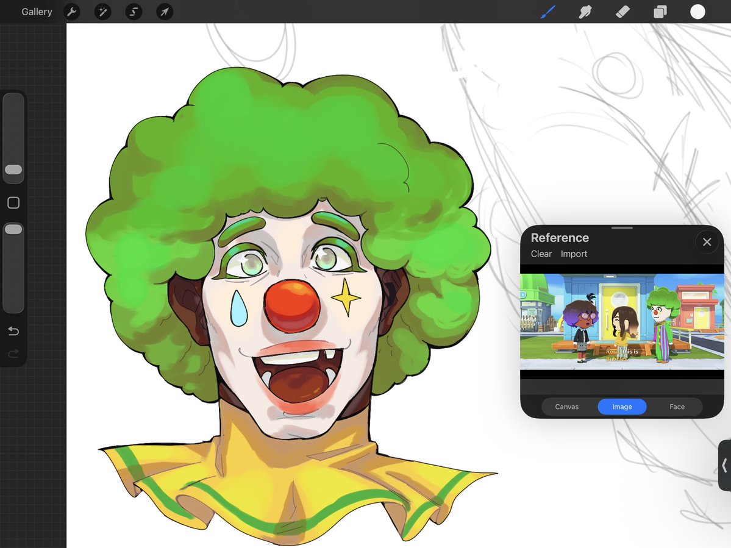This screenshot has height=548, width=731.
Task: Close the Reference panel
Action: click(707, 242)
